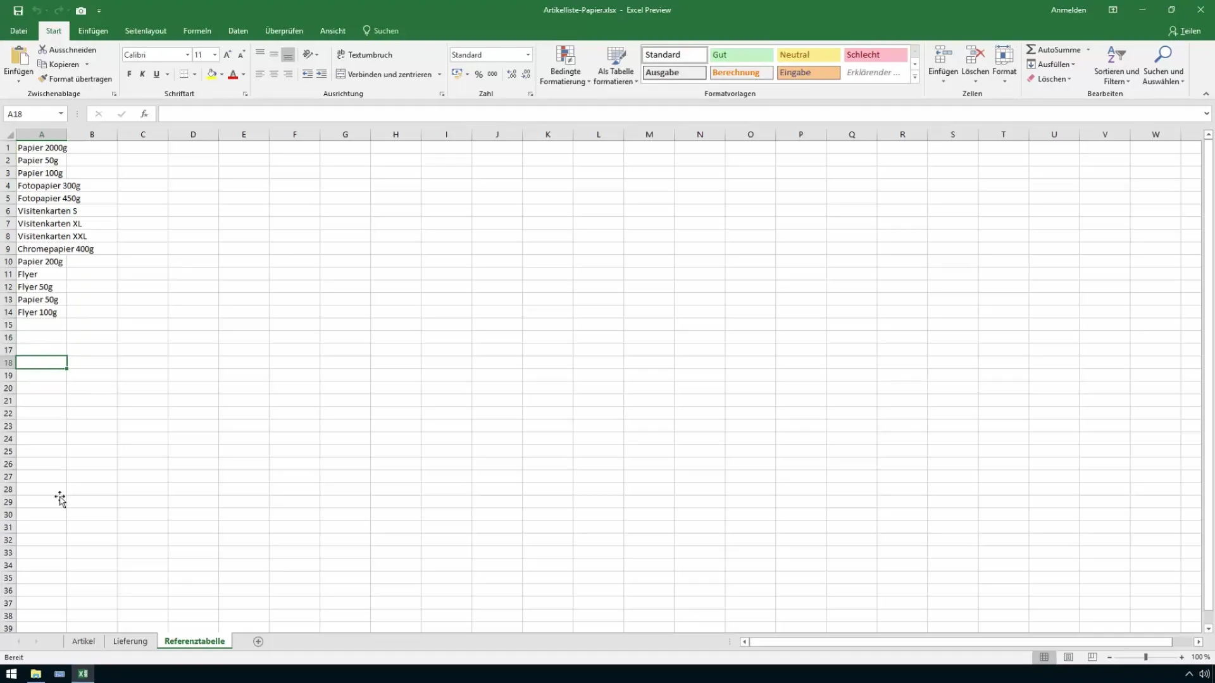
Task: Open Standard number format dropdown
Action: click(x=528, y=55)
